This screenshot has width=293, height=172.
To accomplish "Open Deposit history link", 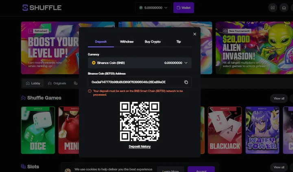I will pyautogui.click(x=140, y=146).
